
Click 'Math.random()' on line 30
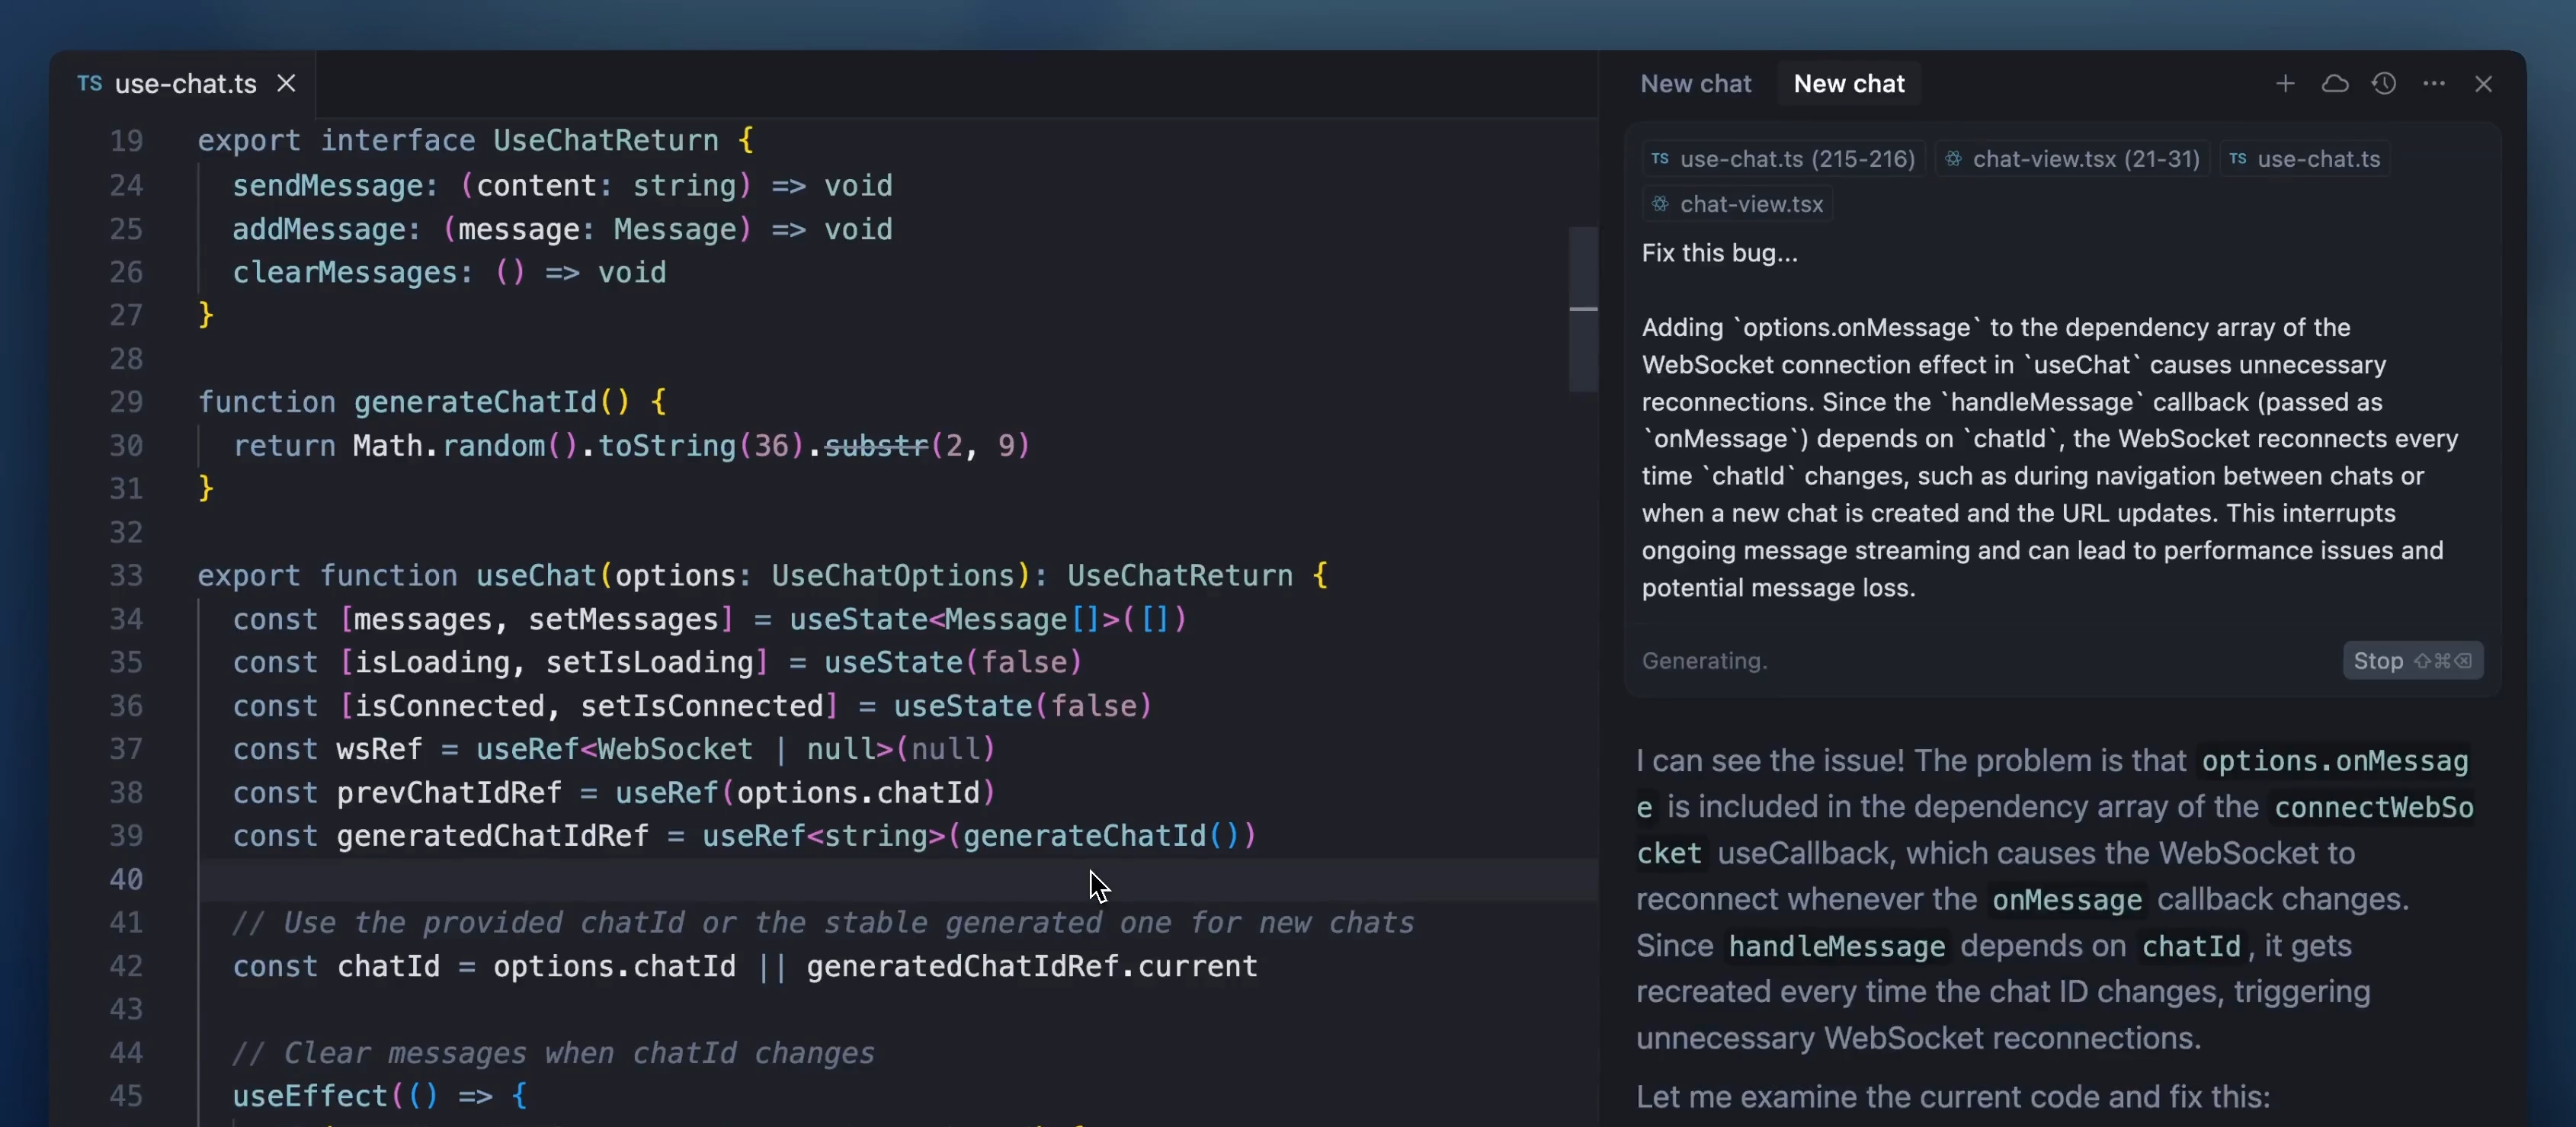point(466,445)
